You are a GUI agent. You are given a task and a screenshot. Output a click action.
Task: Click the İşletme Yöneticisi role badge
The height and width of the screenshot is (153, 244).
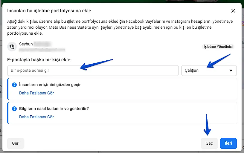(x=218, y=47)
